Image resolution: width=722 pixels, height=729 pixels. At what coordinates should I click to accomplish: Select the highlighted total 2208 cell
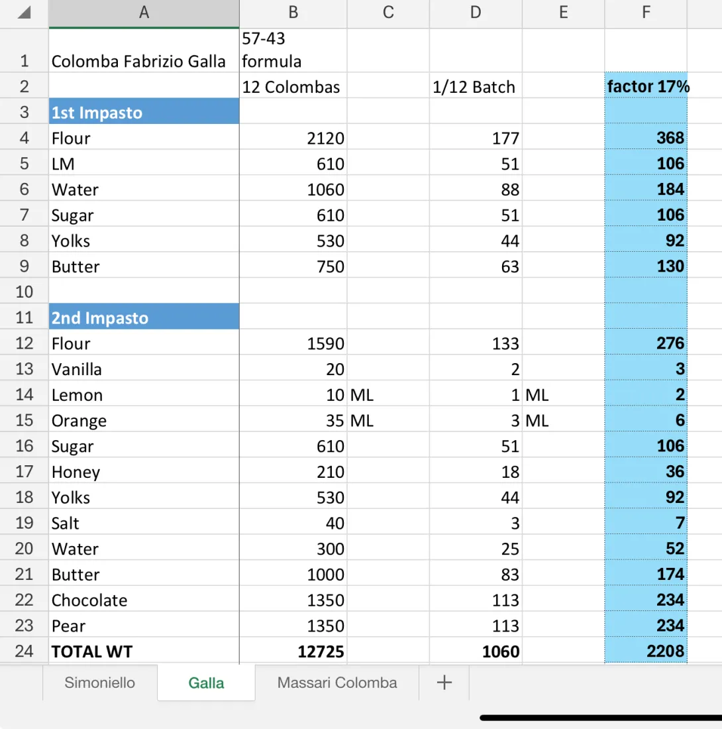[x=646, y=651]
